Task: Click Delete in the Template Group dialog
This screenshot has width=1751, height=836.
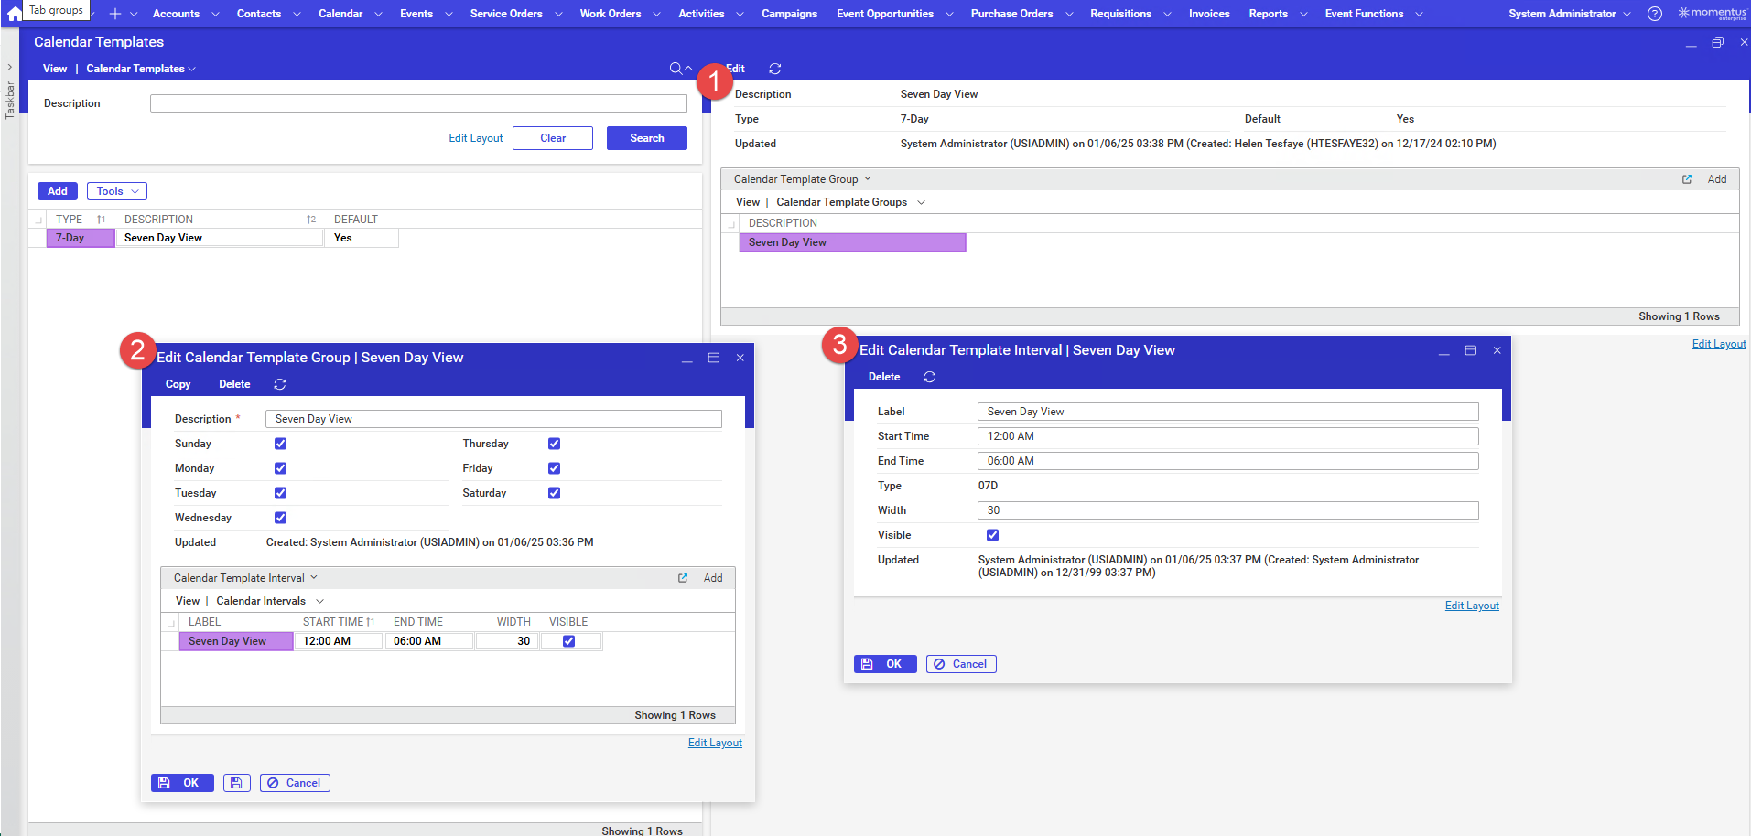Action: (234, 384)
